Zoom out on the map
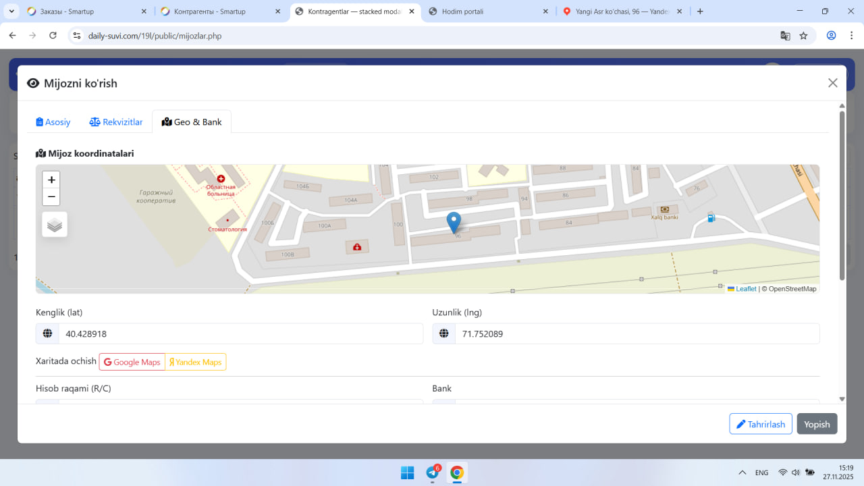Viewport: 864px width, 486px height. tap(51, 197)
